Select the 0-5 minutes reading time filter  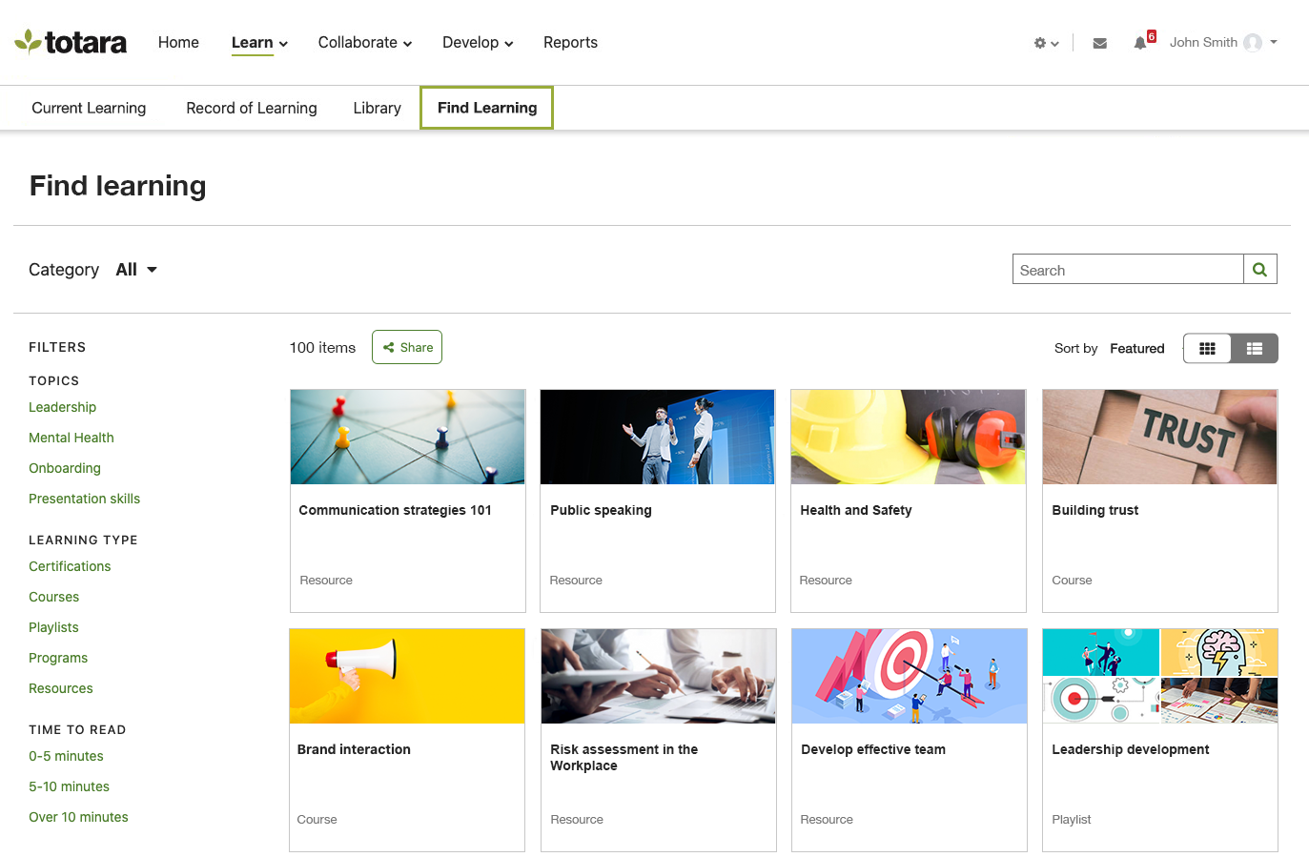[x=66, y=756]
